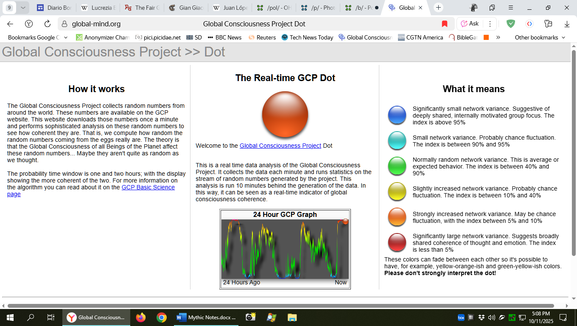Click the horizontal page scrollbar thumb

[280, 306]
